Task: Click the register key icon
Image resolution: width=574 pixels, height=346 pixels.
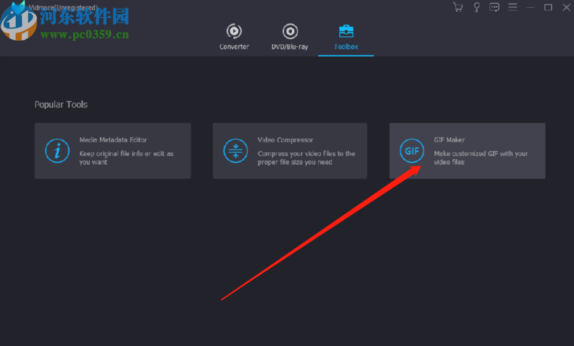Action: point(476,7)
